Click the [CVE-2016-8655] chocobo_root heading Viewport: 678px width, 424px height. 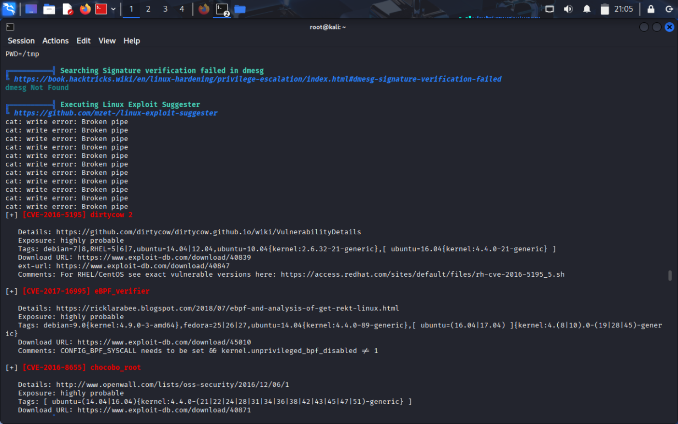(x=82, y=367)
